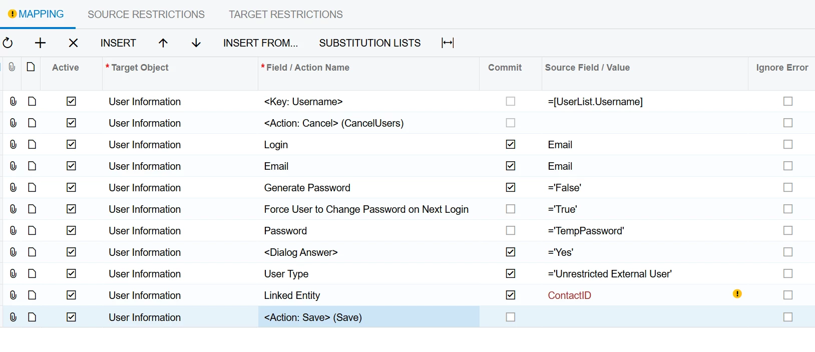Open the note icon on the Password row
The width and height of the screenshot is (815, 352).
tap(32, 231)
